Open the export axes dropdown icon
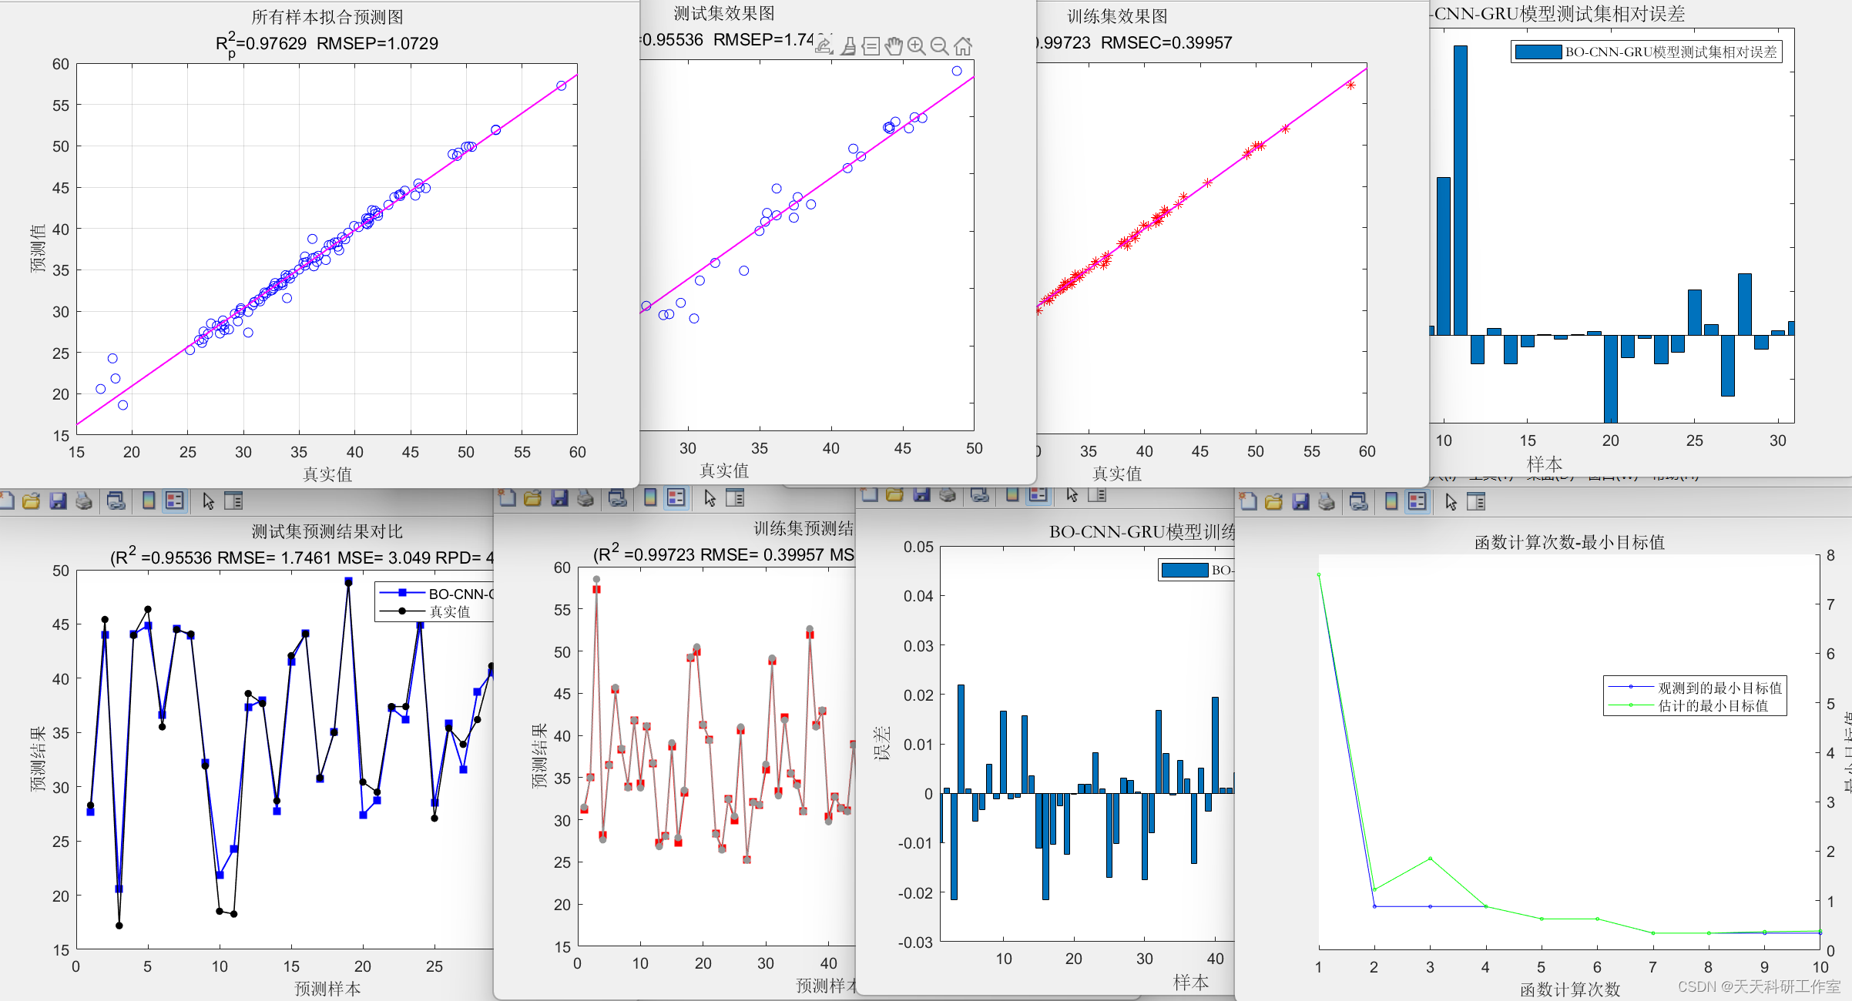 click(x=824, y=45)
